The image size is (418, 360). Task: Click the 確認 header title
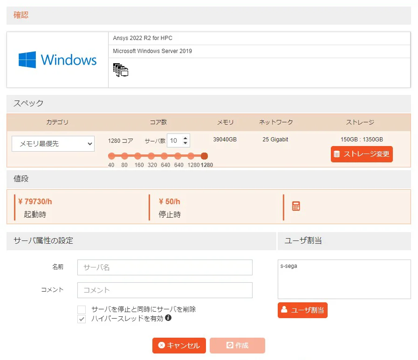tap(21, 15)
